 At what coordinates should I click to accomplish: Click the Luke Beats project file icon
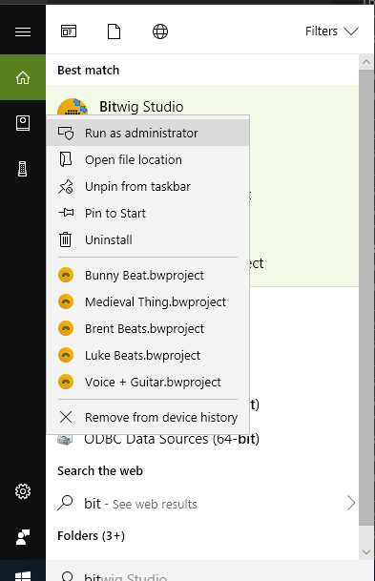pyautogui.click(x=66, y=355)
